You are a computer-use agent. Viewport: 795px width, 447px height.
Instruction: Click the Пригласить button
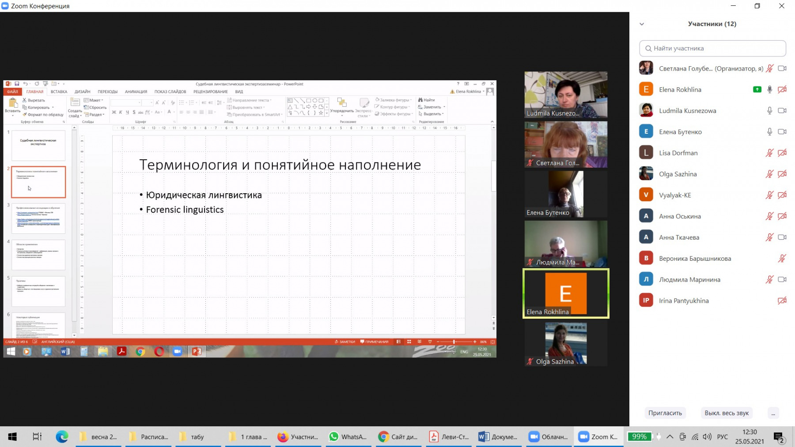[665, 413]
